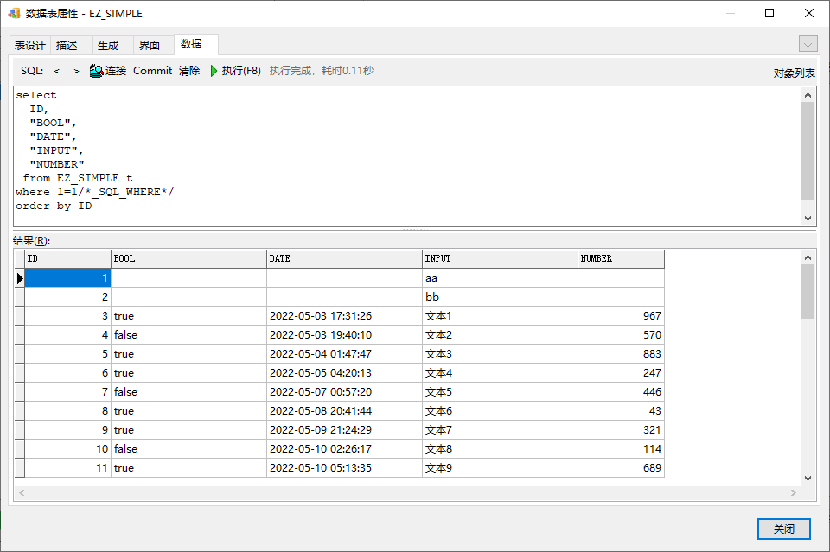
Task: Click the green execute arrow icon
Action: pos(214,71)
